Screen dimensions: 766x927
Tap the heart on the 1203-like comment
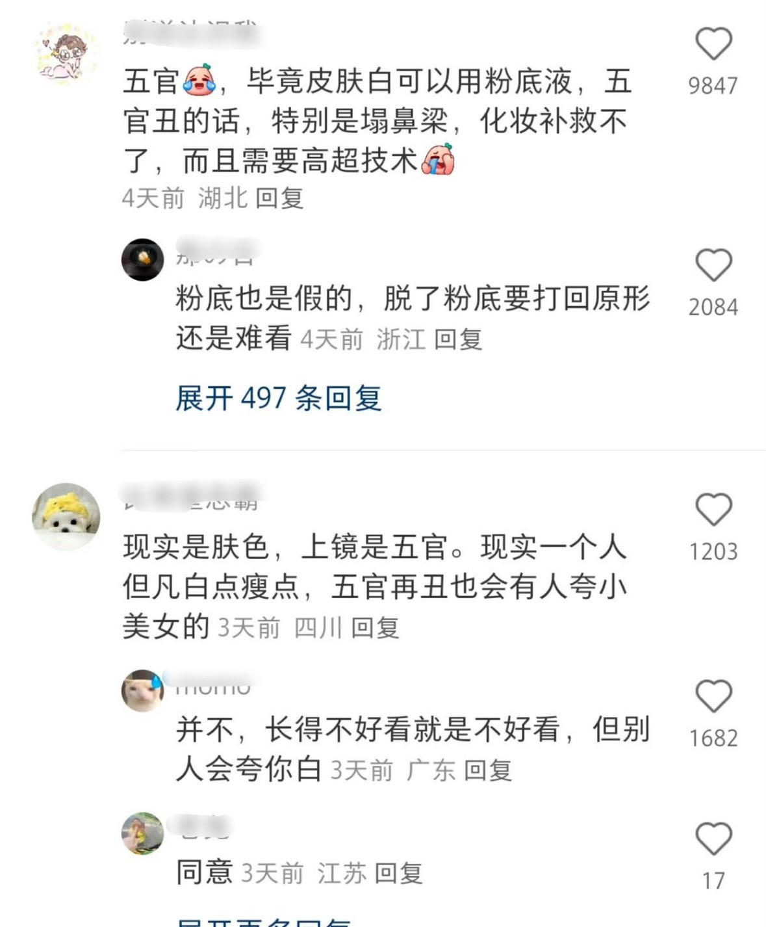tap(713, 509)
